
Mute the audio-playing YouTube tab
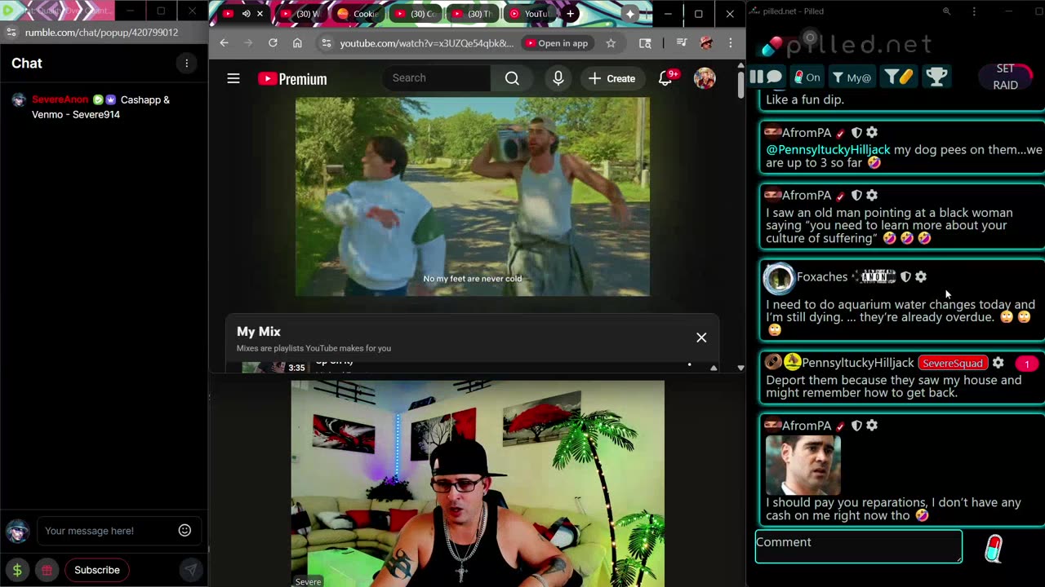246,14
